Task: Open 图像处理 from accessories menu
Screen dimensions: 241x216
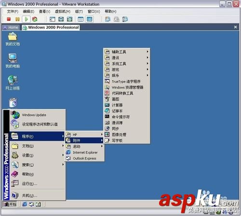Action: pos(127,135)
